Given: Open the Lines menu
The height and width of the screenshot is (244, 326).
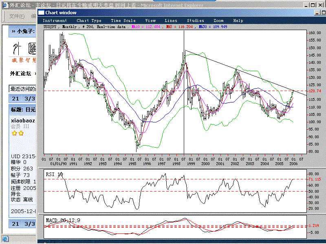Looking at the screenshot, I should [x=171, y=21].
